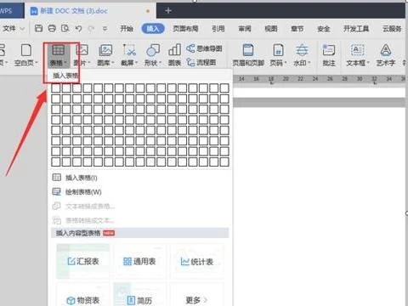Open 页眉和页脚 header and footer
The image size is (408, 306).
click(248, 55)
